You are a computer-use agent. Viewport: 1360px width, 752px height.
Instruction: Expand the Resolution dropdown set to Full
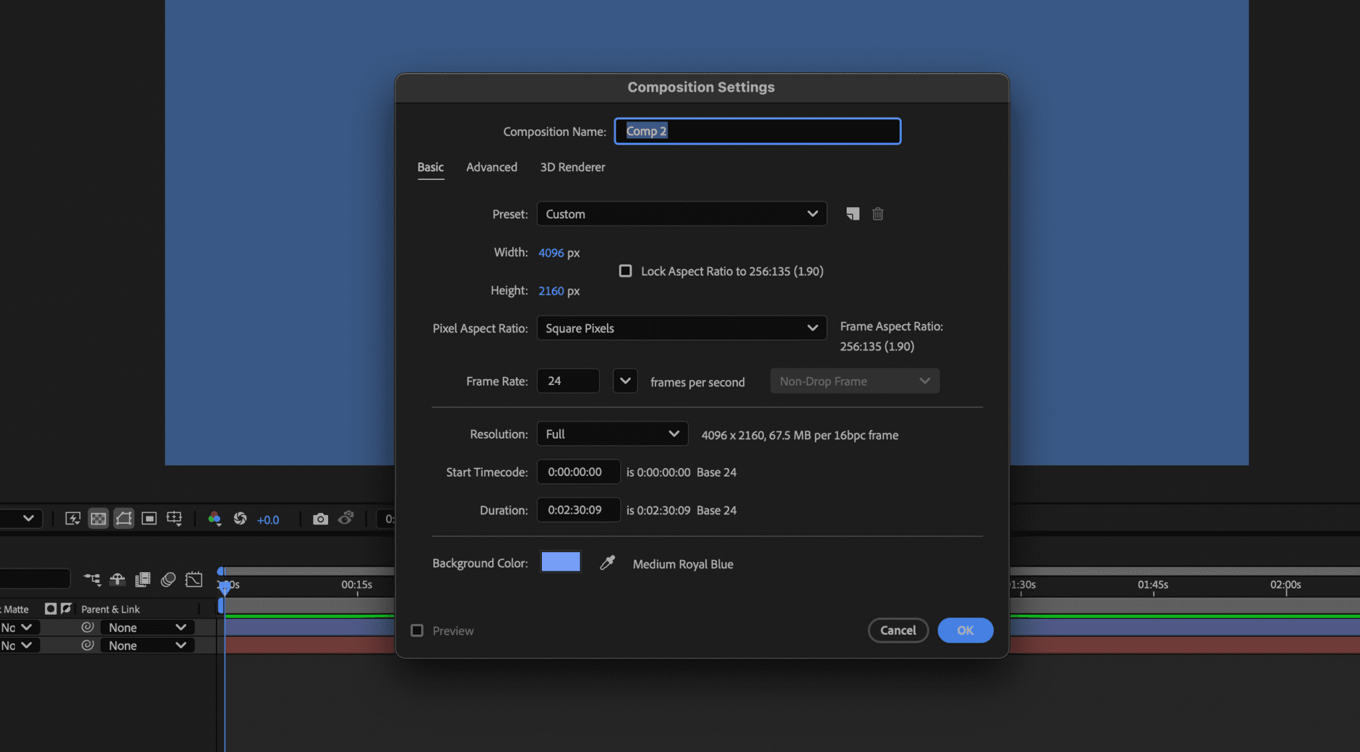[x=612, y=434]
